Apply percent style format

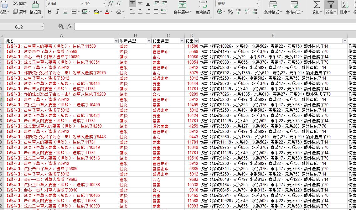pyautogui.click(x=230, y=12)
